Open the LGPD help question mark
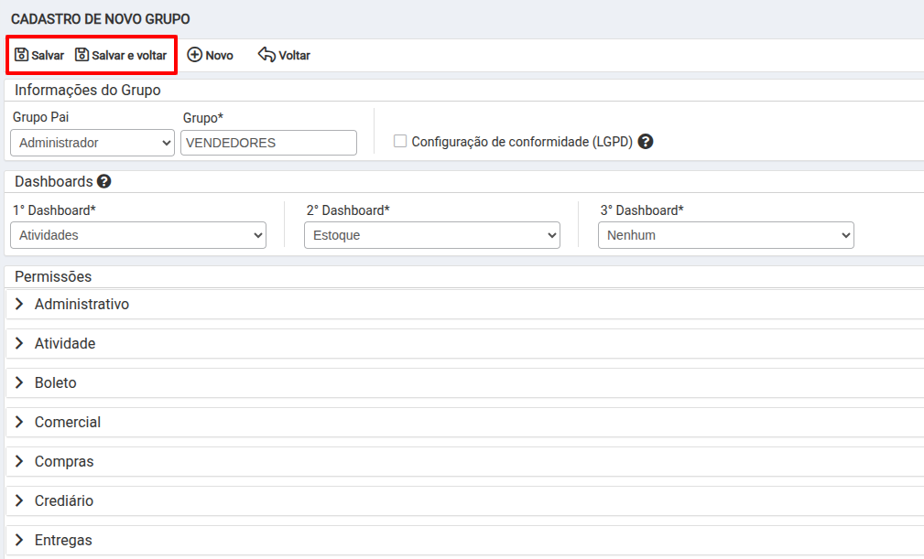 [646, 141]
